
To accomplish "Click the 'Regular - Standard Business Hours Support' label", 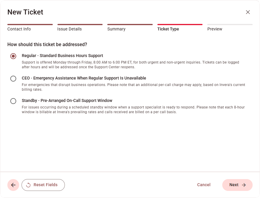I will click(62, 56).
